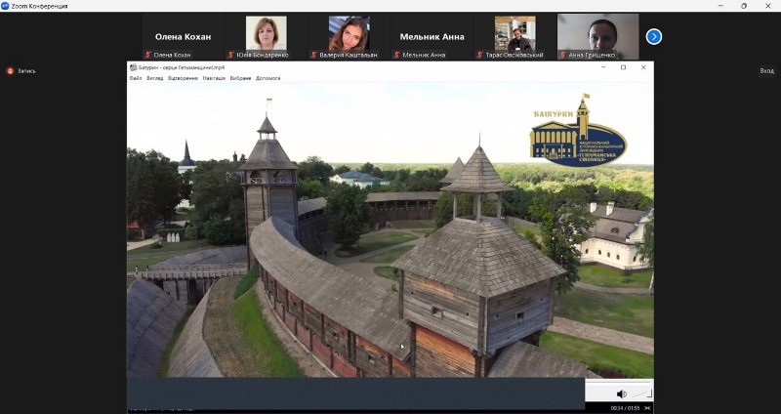Select Мельник Анна's participant tile
The height and width of the screenshot is (414, 781).
pyautogui.click(x=432, y=36)
